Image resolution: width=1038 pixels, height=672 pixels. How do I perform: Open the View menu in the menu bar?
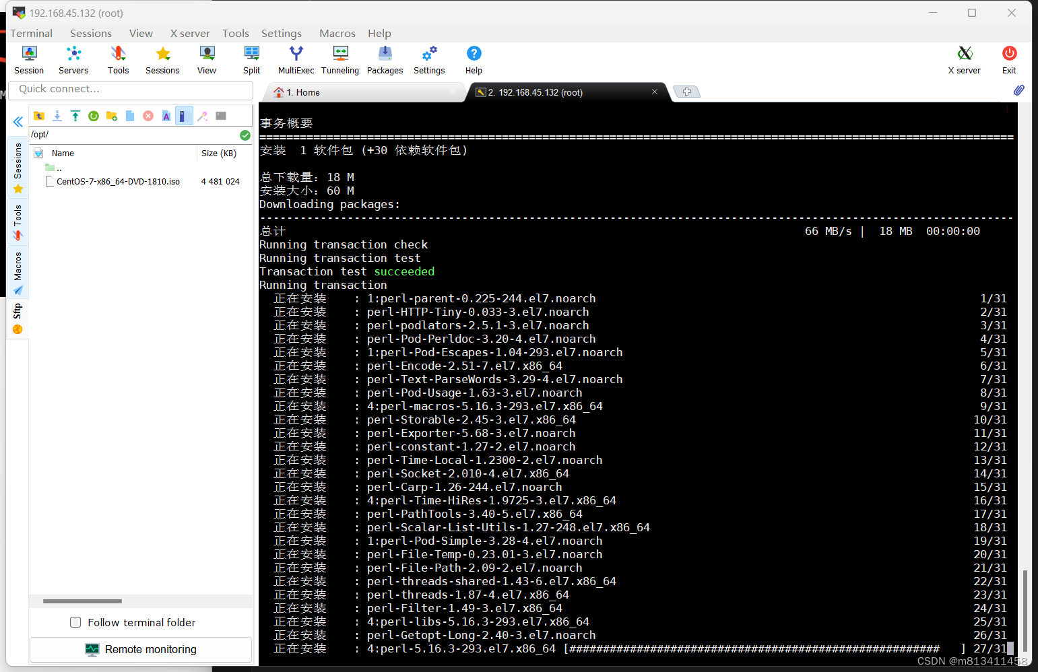[x=141, y=33]
